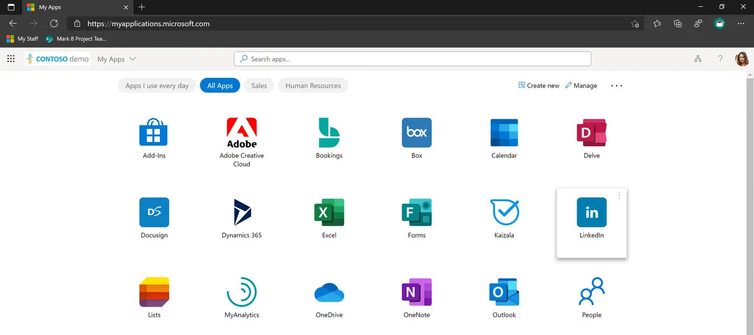
Task: Close the My Apps browser tab
Action: pos(126,8)
